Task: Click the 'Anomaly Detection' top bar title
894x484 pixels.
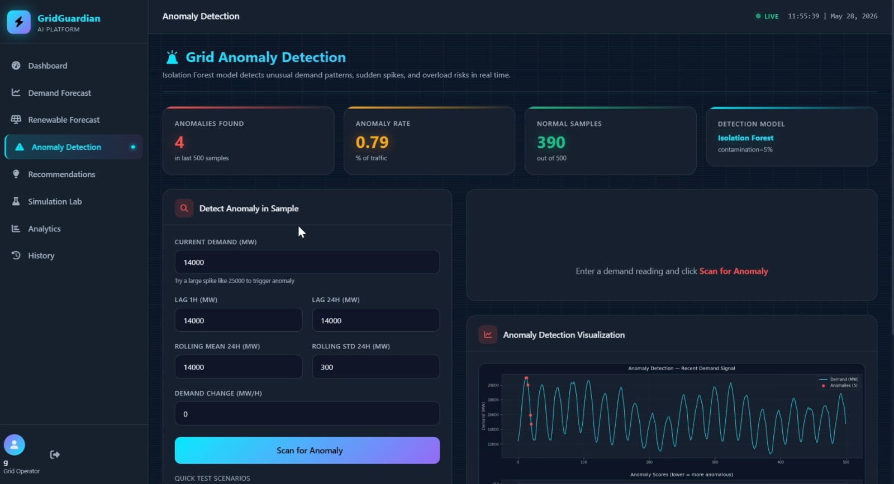Action: (x=201, y=16)
